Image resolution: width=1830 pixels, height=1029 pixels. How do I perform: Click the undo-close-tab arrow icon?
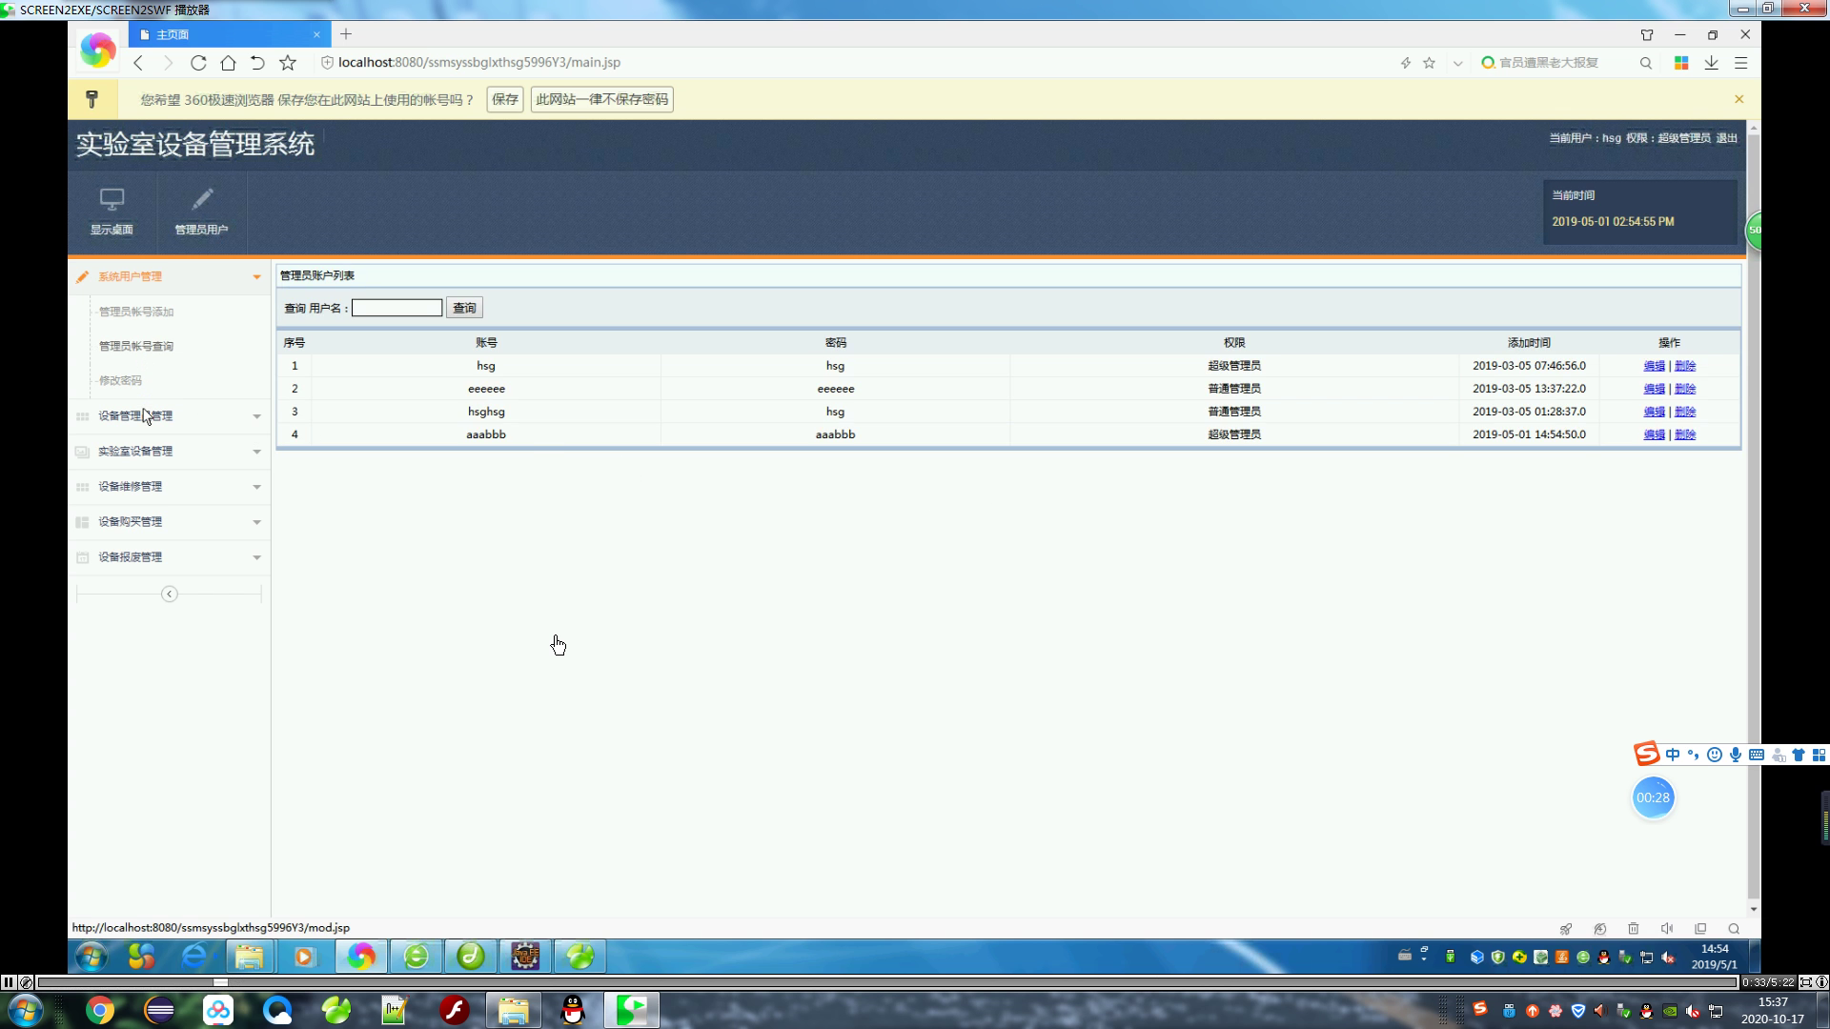pos(257,63)
